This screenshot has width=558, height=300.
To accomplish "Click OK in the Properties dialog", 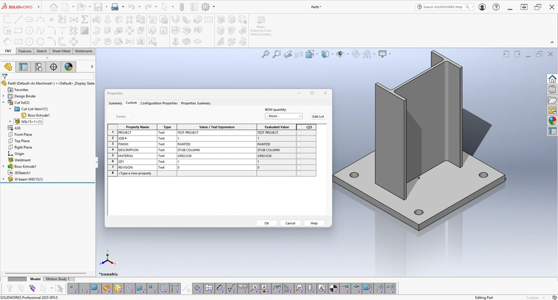I will (x=267, y=223).
